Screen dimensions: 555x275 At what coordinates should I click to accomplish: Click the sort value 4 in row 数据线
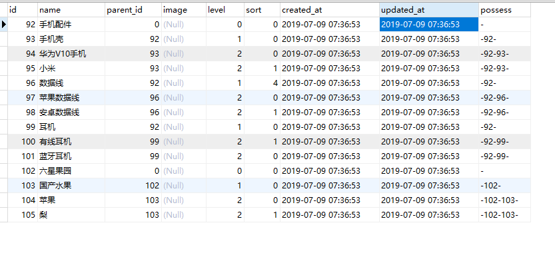262,83
